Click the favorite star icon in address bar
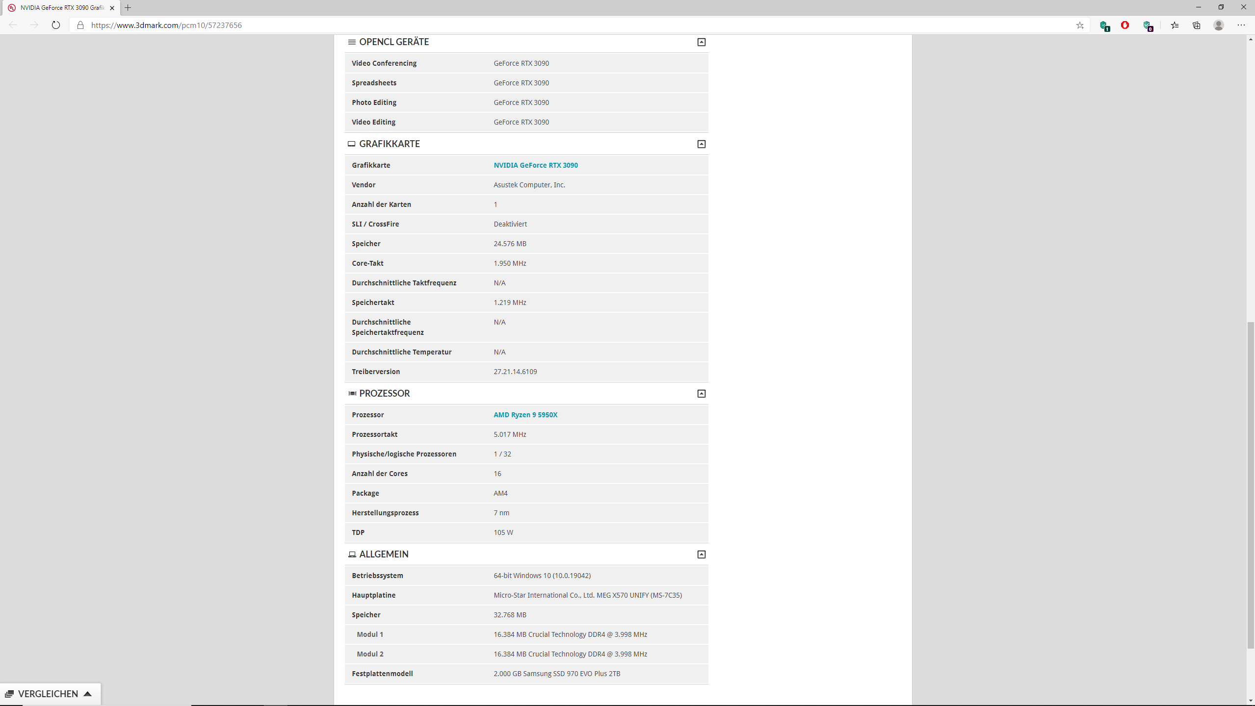 point(1080,25)
